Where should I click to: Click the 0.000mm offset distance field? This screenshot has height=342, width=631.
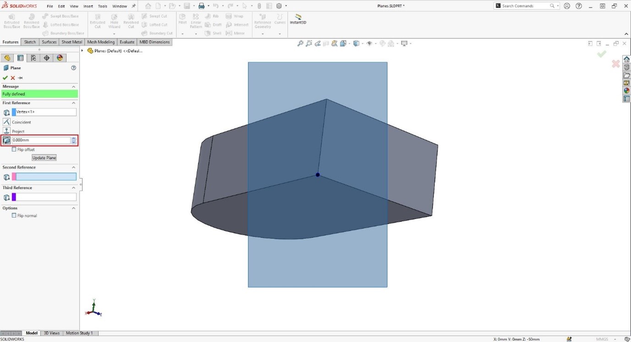pyautogui.click(x=41, y=140)
